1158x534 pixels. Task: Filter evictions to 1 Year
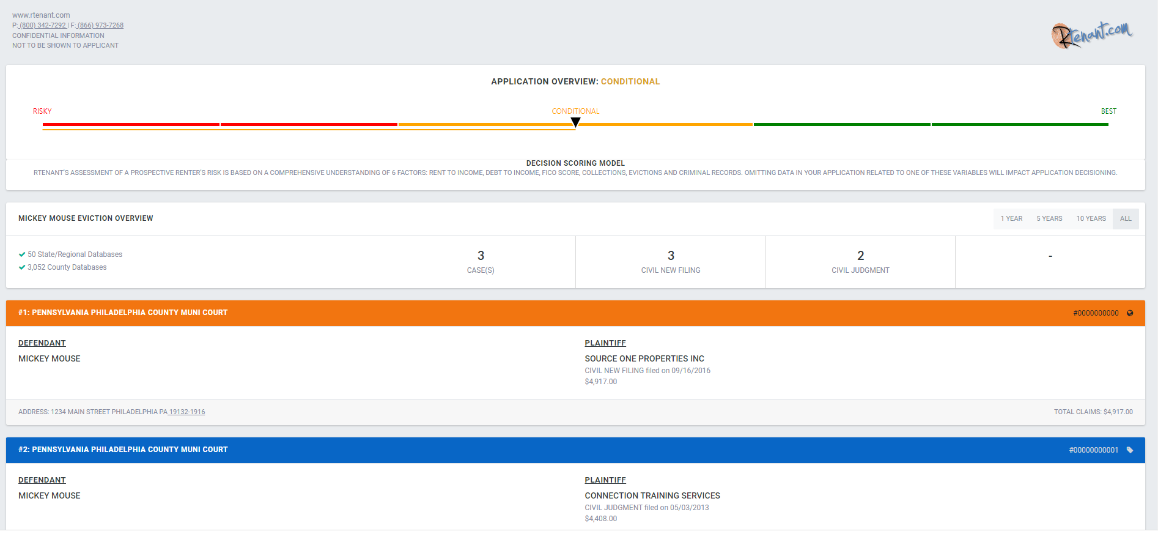pyautogui.click(x=1011, y=219)
